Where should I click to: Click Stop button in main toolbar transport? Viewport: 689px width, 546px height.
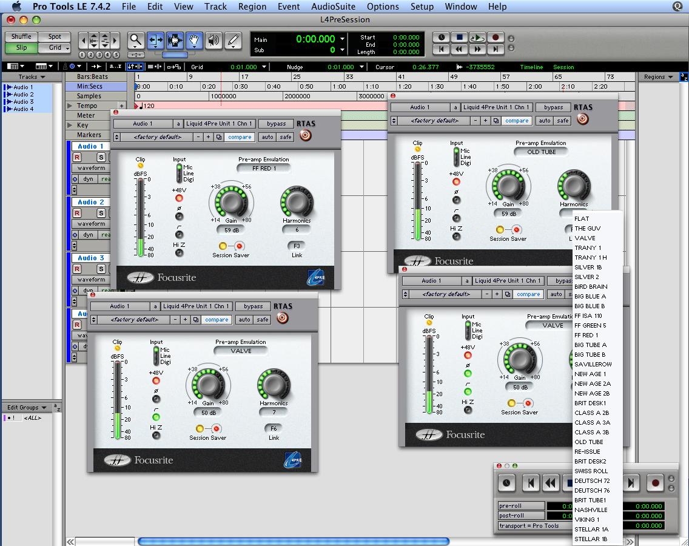tap(459, 38)
